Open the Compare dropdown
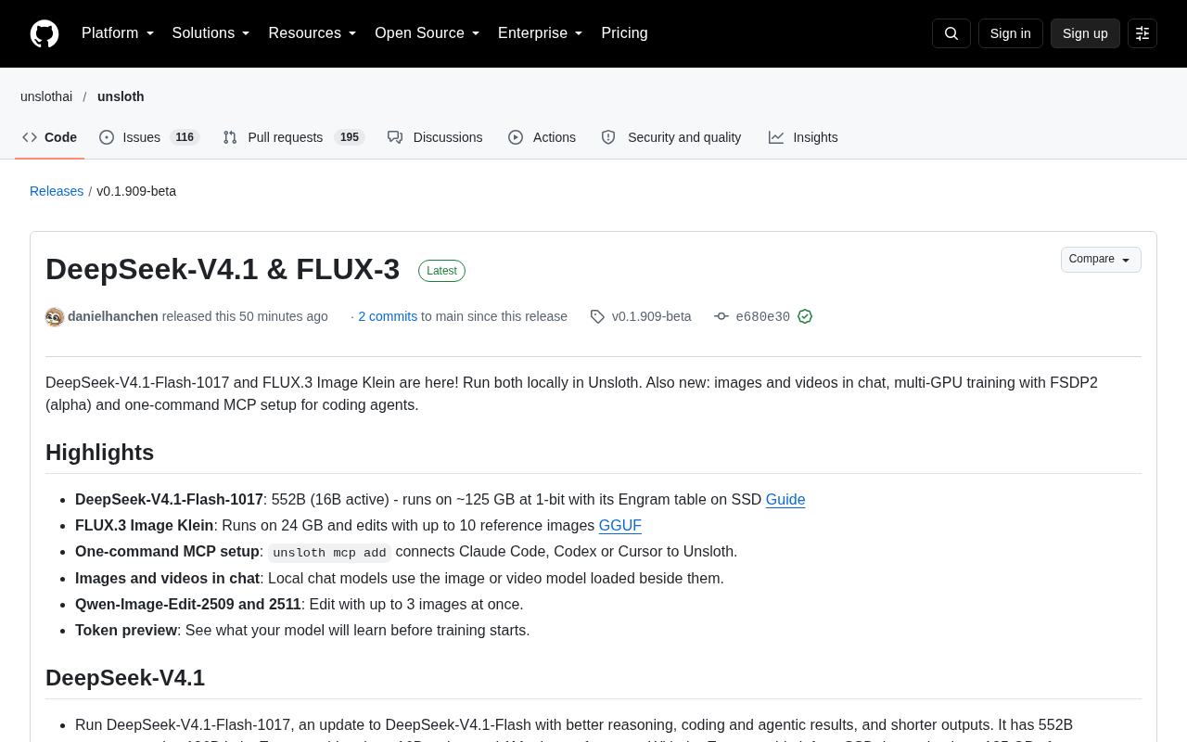The width and height of the screenshot is (1187, 742). pos(1101,260)
